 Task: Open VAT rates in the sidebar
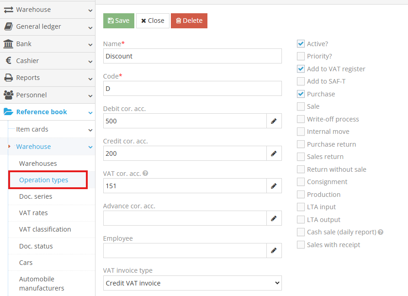pyautogui.click(x=33, y=213)
